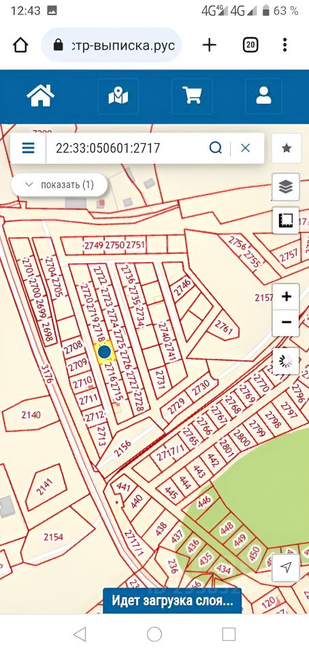Image resolution: width=309 pixels, height=655 pixels.
Task: Locate my position with arrow icon
Action: (286, 567)
